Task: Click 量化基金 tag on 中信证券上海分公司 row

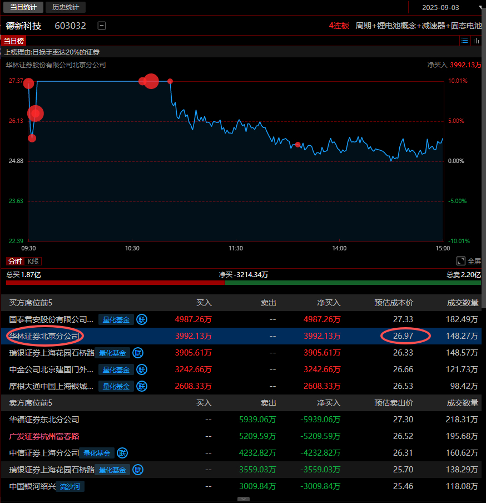Action: [x=97, y=453]
